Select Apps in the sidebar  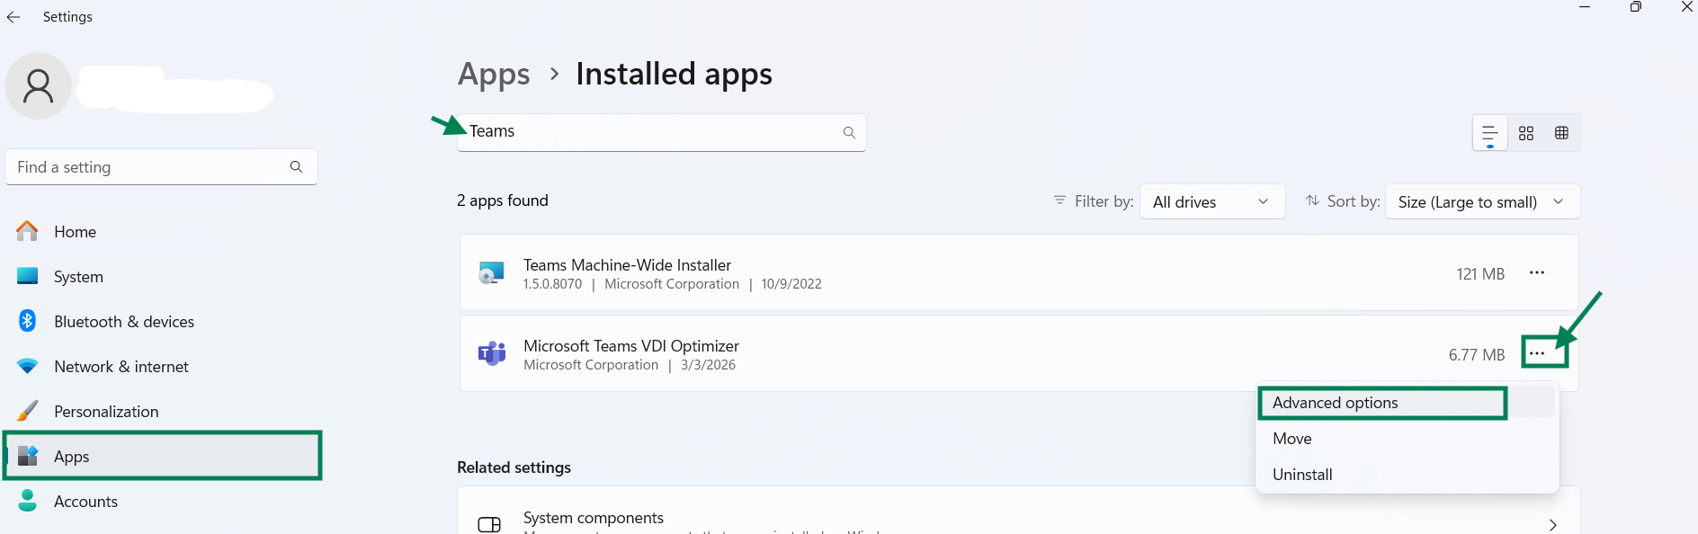coord(162,457)
